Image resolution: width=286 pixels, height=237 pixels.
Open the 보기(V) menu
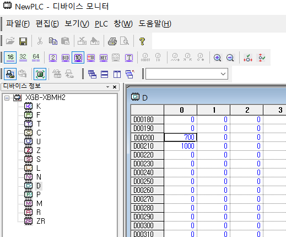[x=77, y=24]
